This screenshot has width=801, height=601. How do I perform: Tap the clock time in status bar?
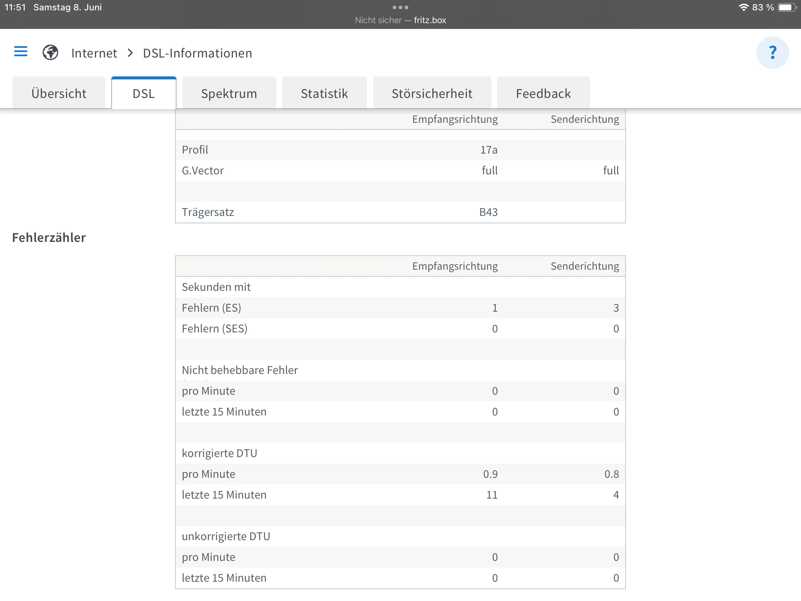pyautogui.click(x=15, y=7)
